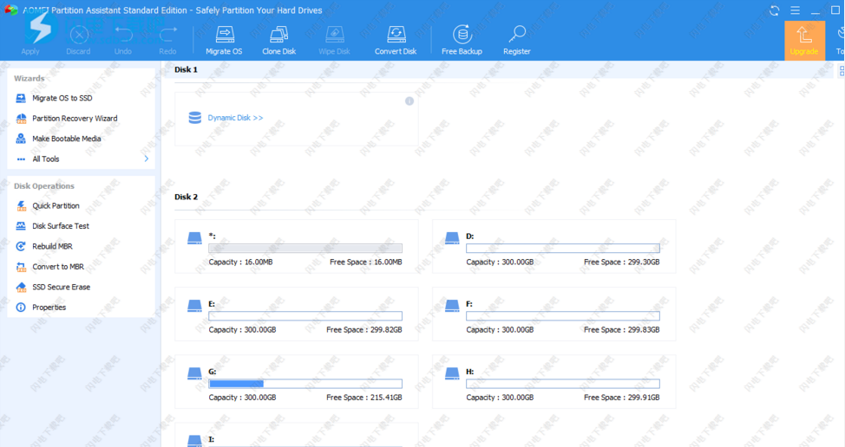
Task: Click the D: partition usage bar
Action: (563, 248)
